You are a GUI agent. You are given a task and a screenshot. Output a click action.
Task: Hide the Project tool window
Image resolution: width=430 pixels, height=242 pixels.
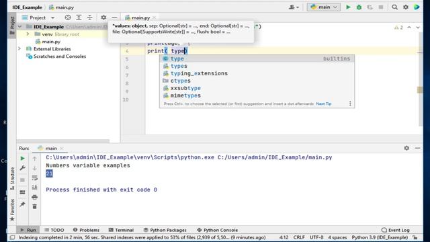point(114,17)
